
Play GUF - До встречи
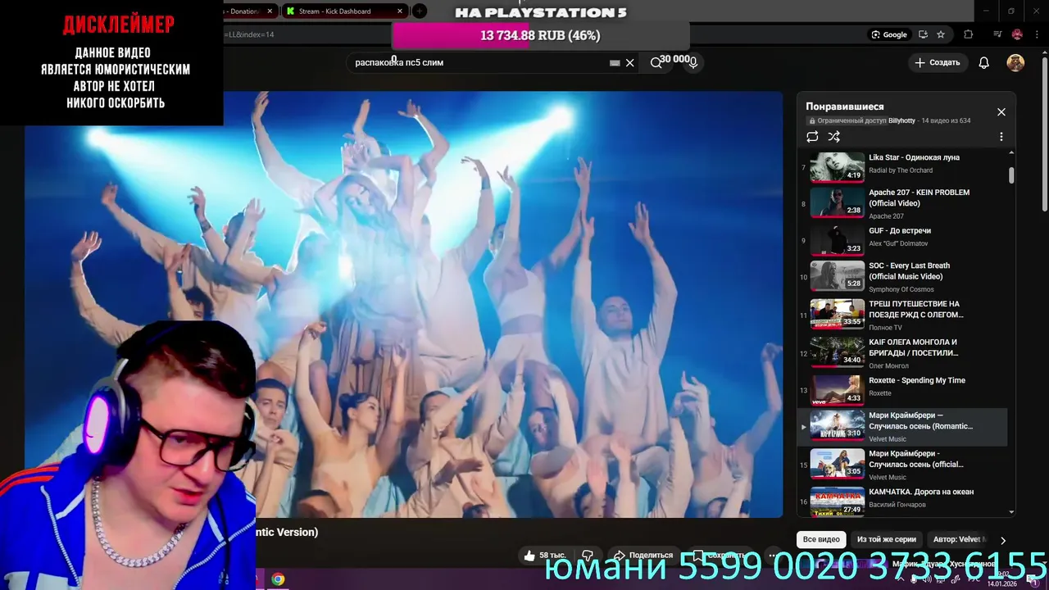(900, 231)
